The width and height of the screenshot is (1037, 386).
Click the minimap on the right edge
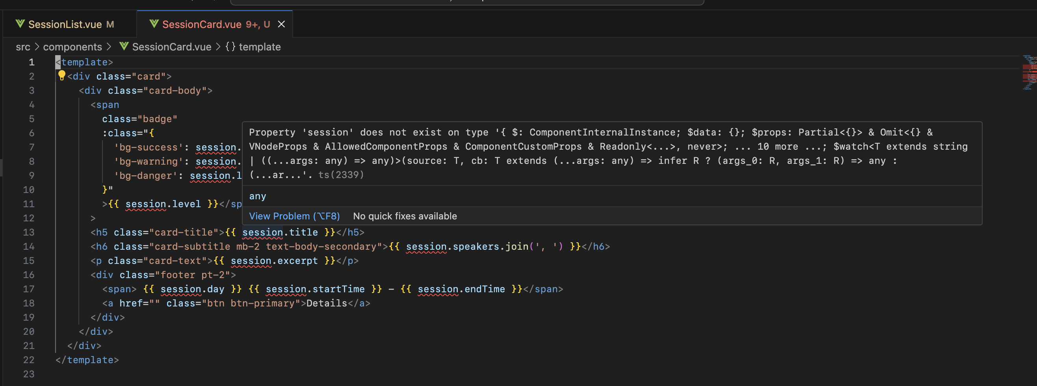(1029, 72)
